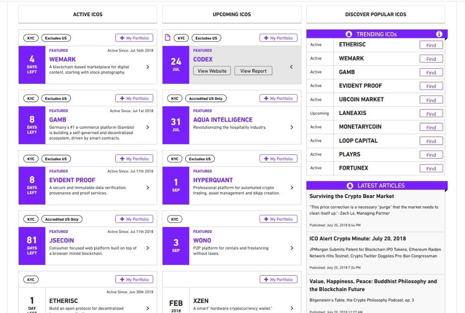Viewport: 465px width, 313px height.
Task: Read the Surviving the Crypto Bear Market article
Action: (x=352, y=196)
